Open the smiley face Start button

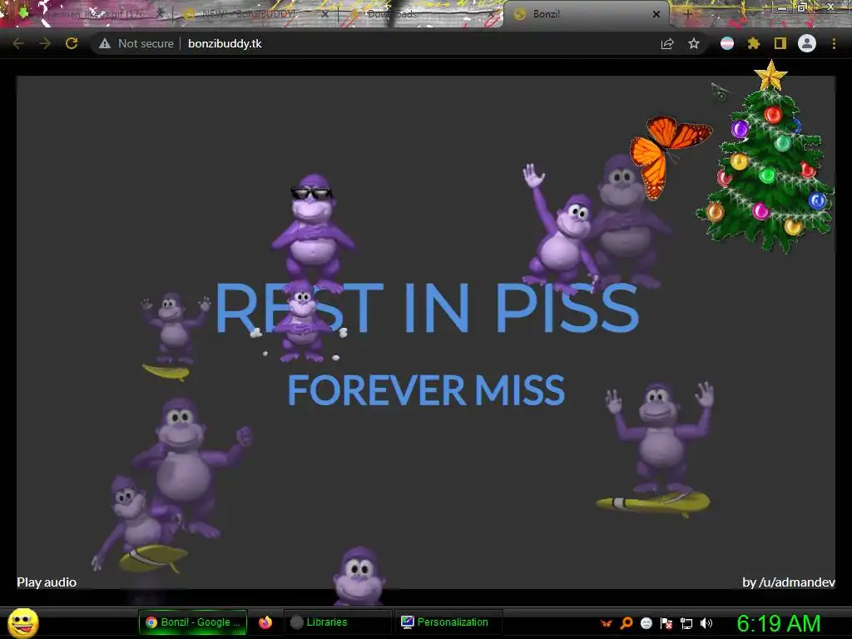(x=23, y=622)
